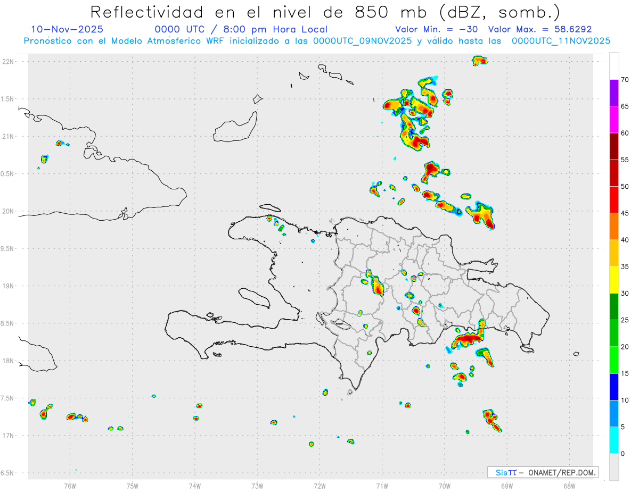The image size is (639, 493).
Task: Click the 'Valor Max. = 58.6292' readout
Action: click(540, 29)
